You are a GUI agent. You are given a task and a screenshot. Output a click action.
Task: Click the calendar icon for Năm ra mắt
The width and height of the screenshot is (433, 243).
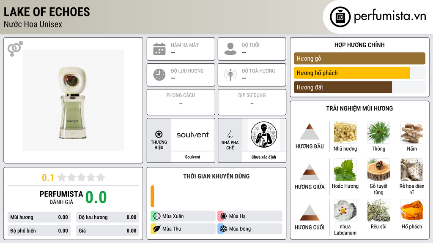(159, 49)
